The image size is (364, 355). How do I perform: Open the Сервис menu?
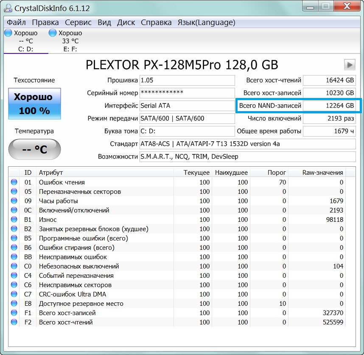(78, 22)
